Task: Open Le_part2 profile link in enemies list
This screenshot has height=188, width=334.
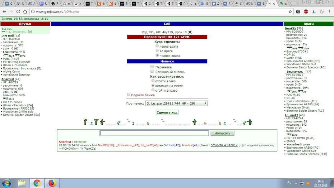Action: (x=291, y=115)
